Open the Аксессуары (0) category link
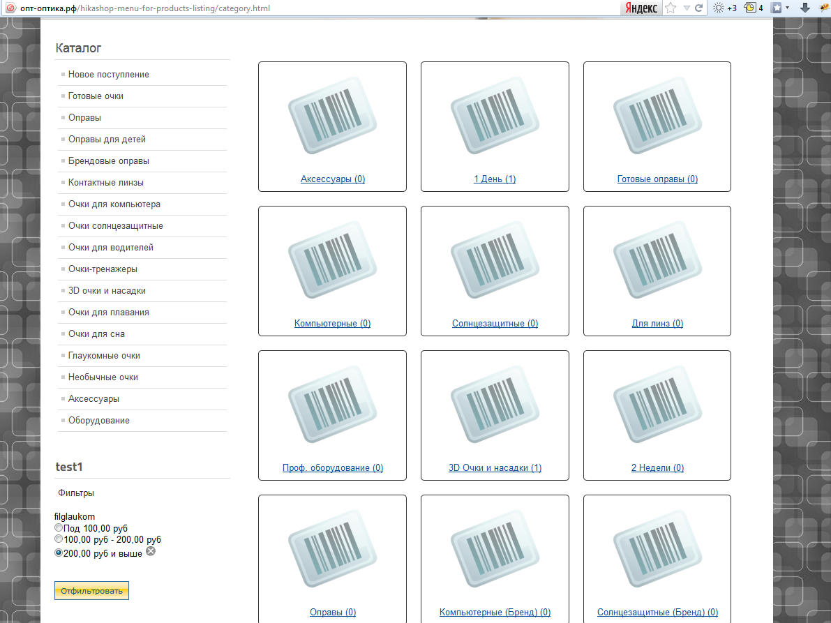Screen dimensions: 831x623 point(333,179)
